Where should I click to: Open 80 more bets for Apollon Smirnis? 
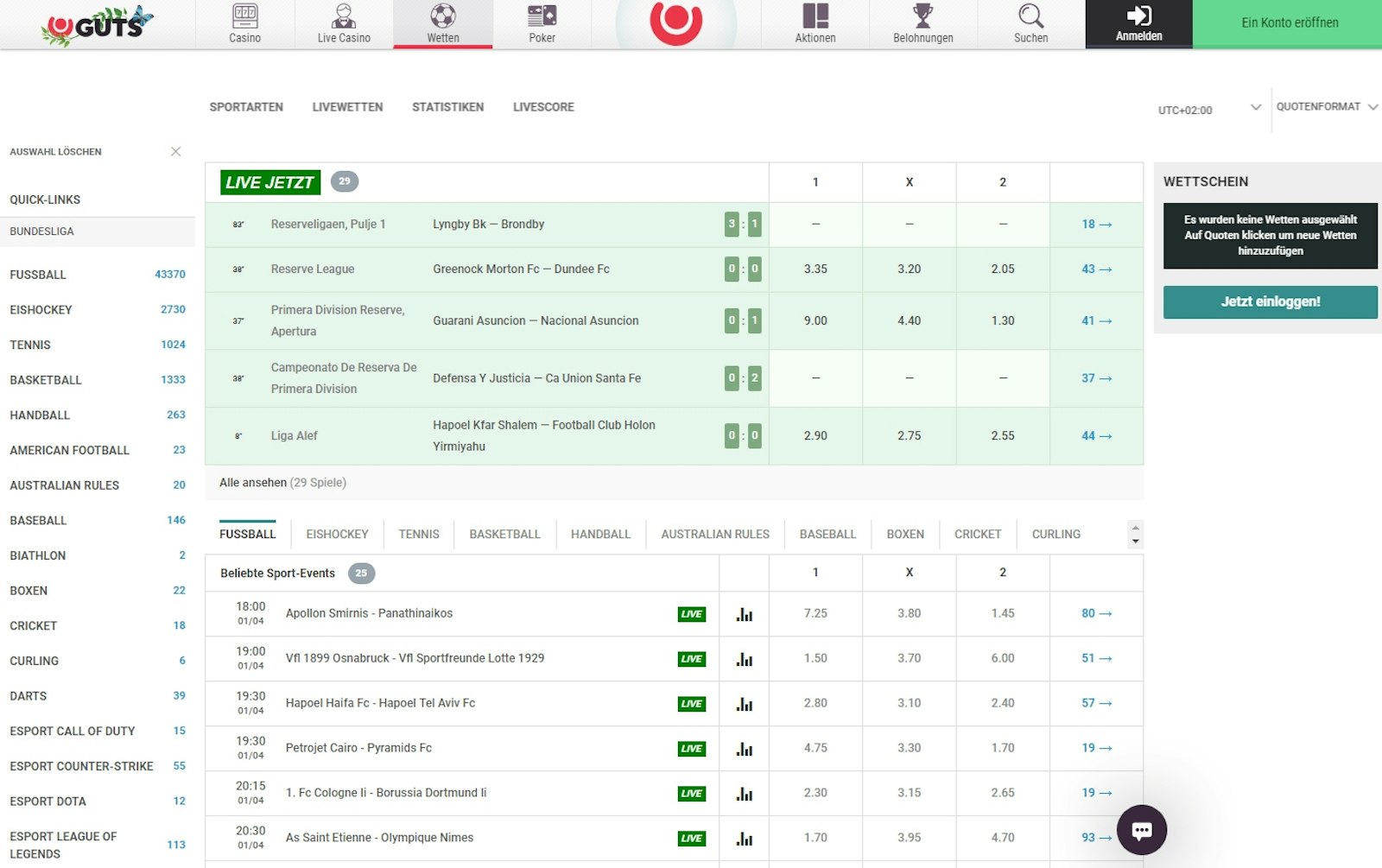1096,614
